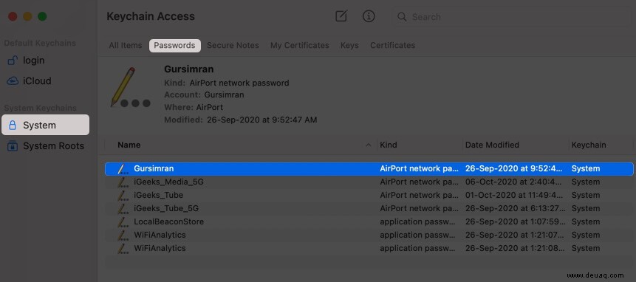The width and height of the screenshot is (636, 282).
Task: Select the WiFiAnalytics entry modified at 1:21:07
Action: coord(369,235)
